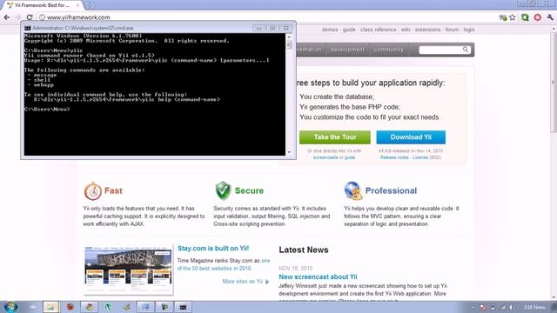Open the Windows Start orb

[x=10, y=307]
